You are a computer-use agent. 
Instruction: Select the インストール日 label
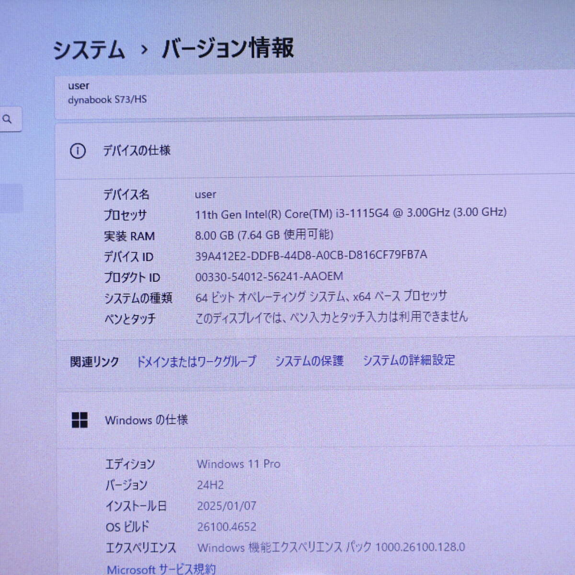[136, 506]
